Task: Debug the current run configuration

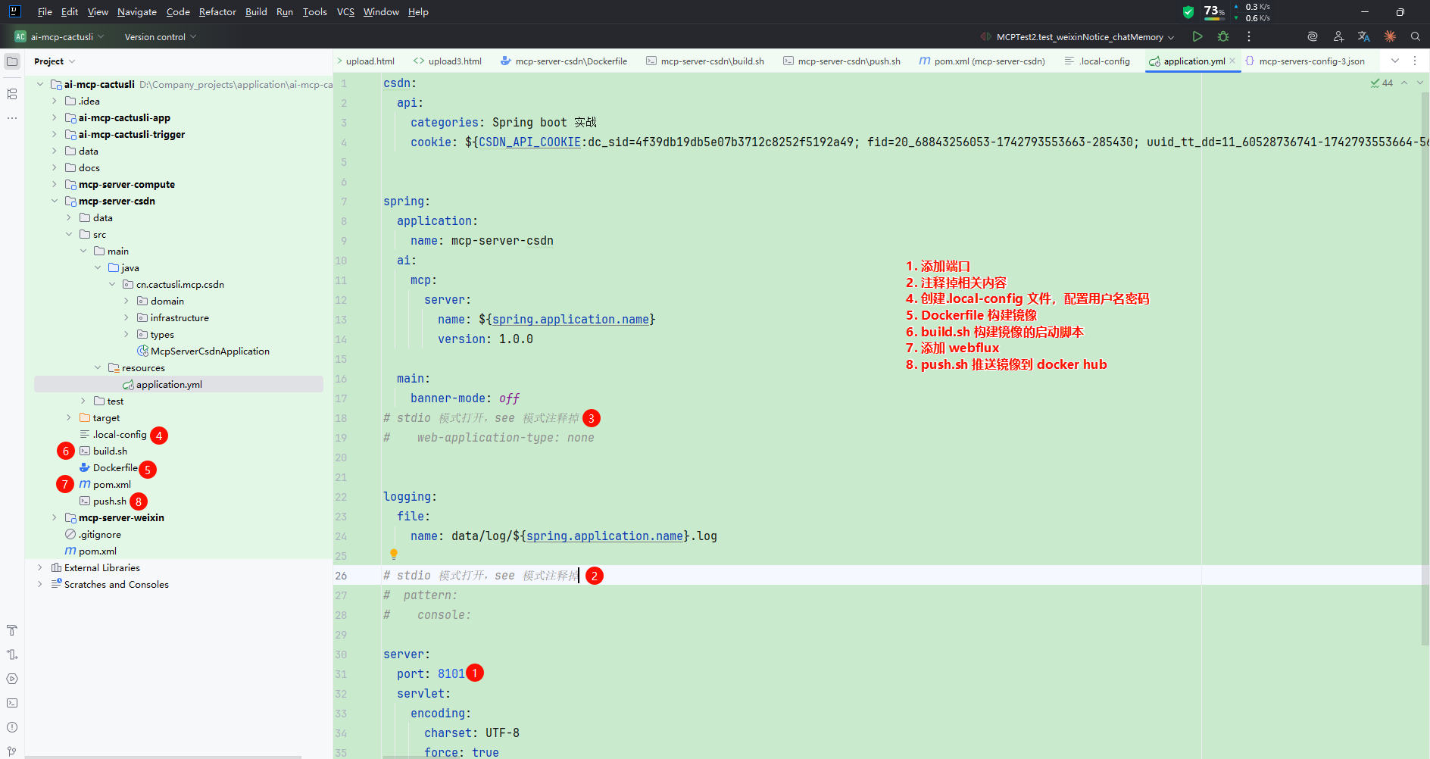Action: [1222, 36]
